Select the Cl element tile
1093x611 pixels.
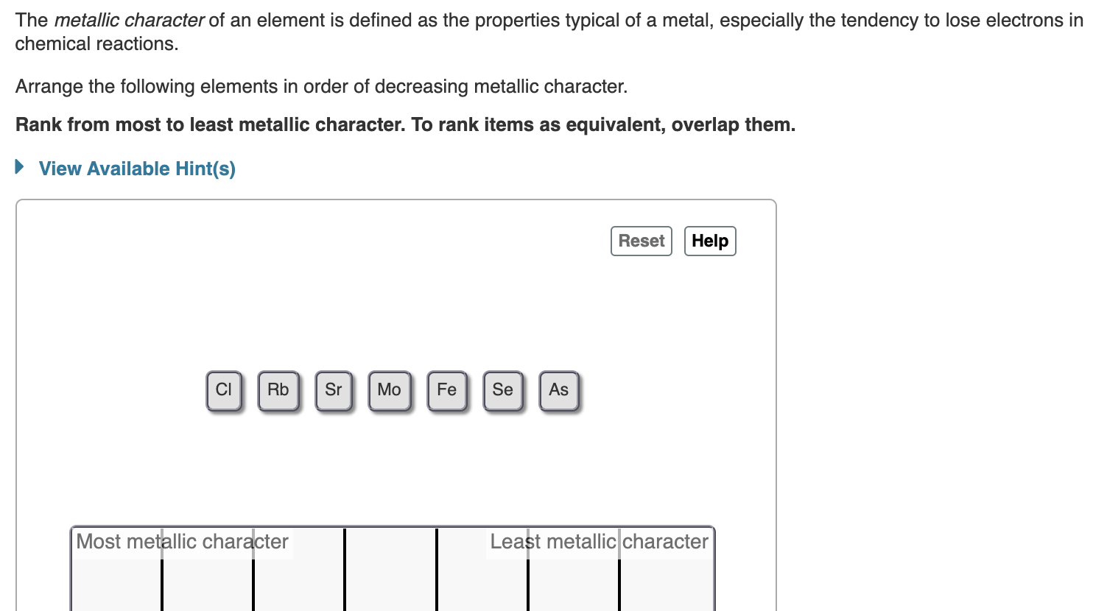coord(224,390)
